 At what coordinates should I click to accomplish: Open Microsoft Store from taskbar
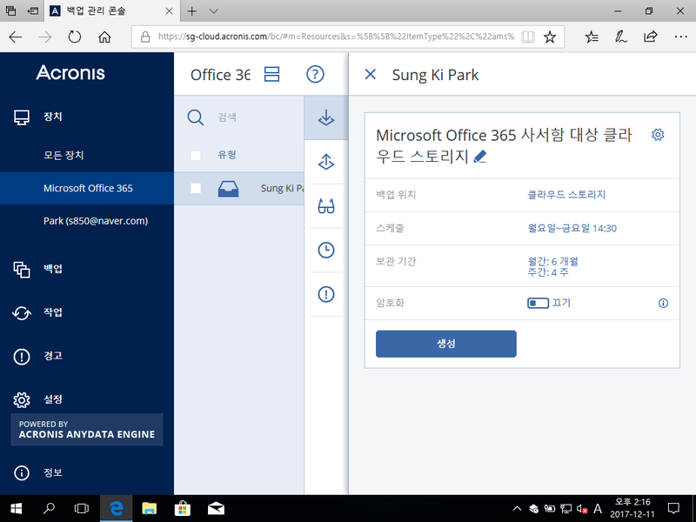tap(183, 508)
